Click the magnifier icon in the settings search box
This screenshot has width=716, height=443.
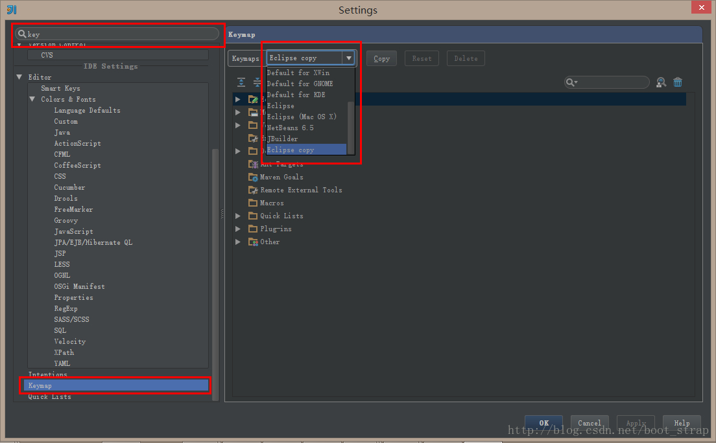22,34
